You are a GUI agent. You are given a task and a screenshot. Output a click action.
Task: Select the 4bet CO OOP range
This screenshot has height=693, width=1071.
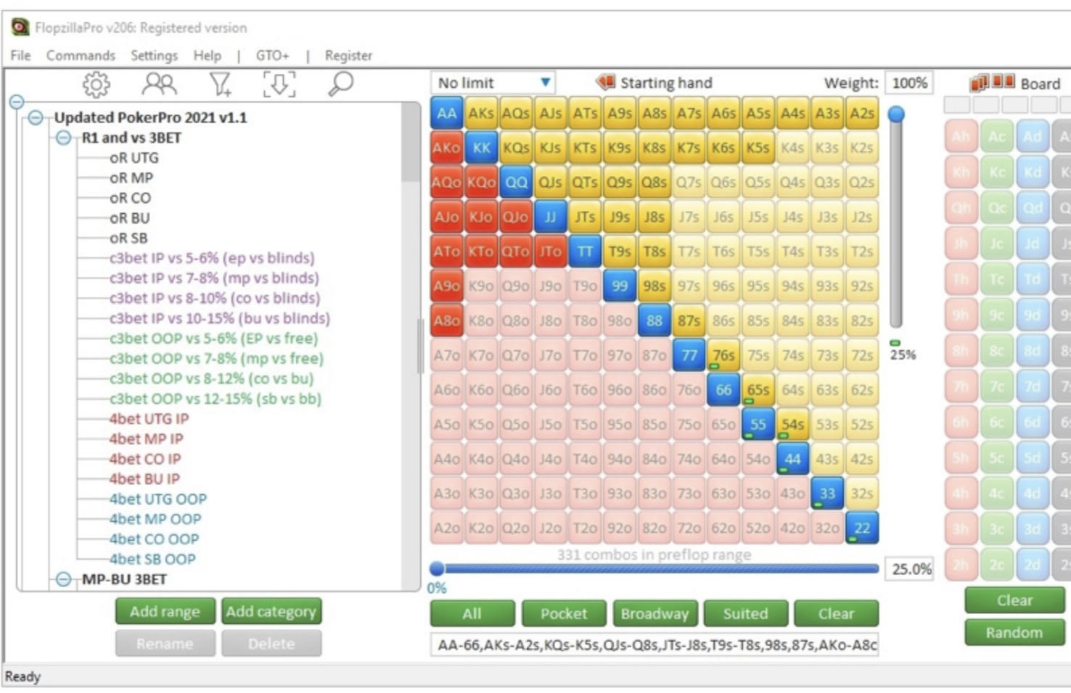tap(154, 539)
